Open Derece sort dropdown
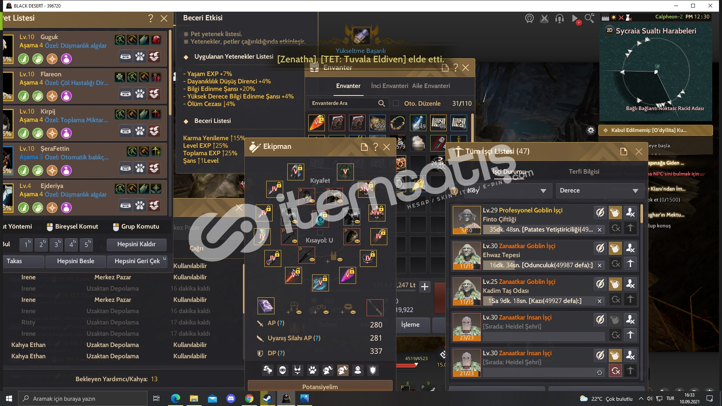Image resolution: width=722 pixels, height=406 pixels. [x=601, y=191]
